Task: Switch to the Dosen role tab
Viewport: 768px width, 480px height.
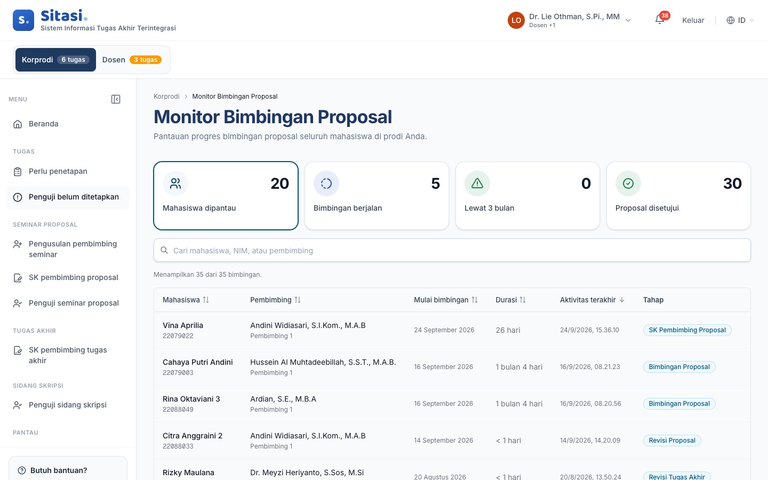Action: click(132, 60)
